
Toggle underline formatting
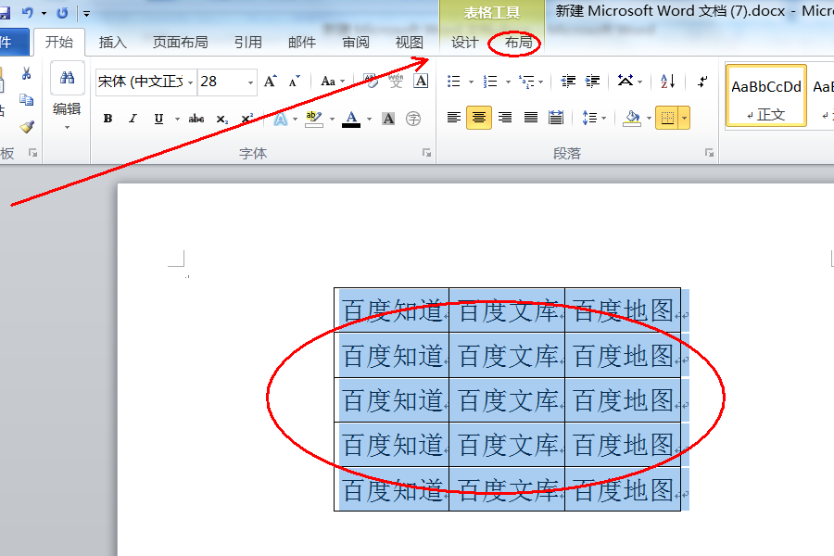click(158, 118)
